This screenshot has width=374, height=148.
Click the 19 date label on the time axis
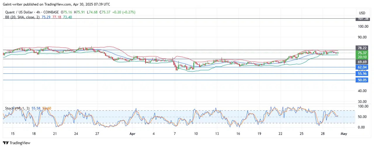259,134
